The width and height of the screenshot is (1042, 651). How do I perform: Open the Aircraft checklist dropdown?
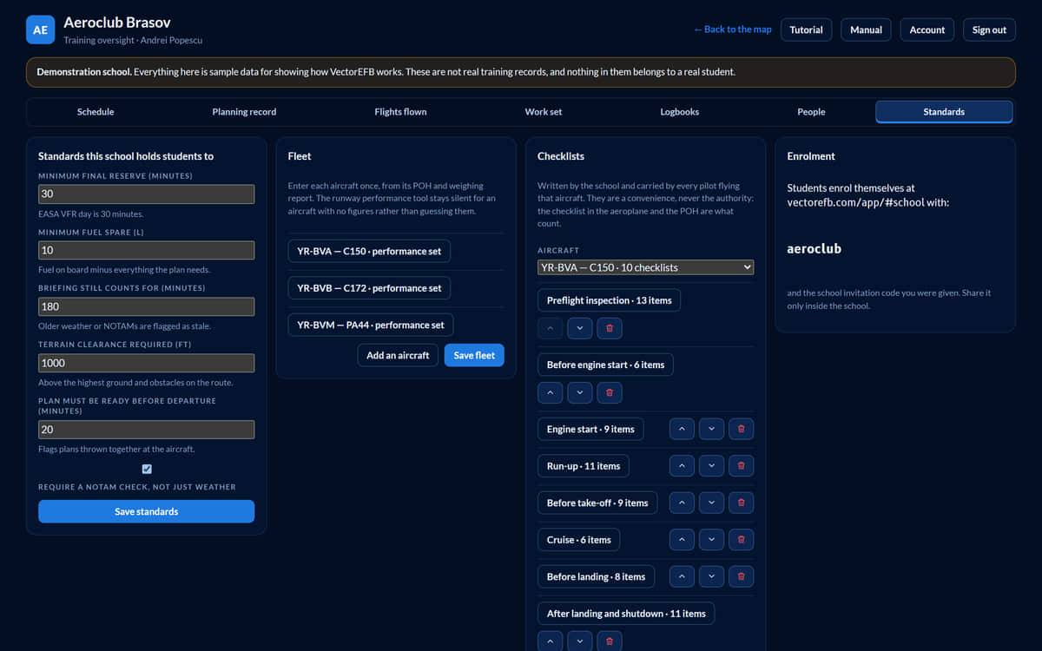[645, 267]
